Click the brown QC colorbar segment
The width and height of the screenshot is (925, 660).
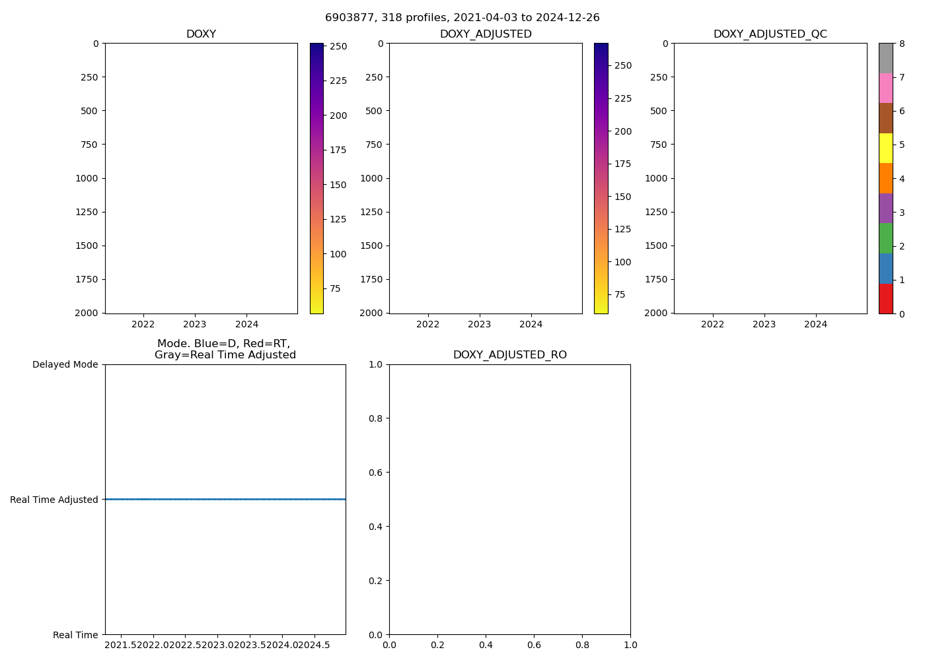(x=885, y=118)
